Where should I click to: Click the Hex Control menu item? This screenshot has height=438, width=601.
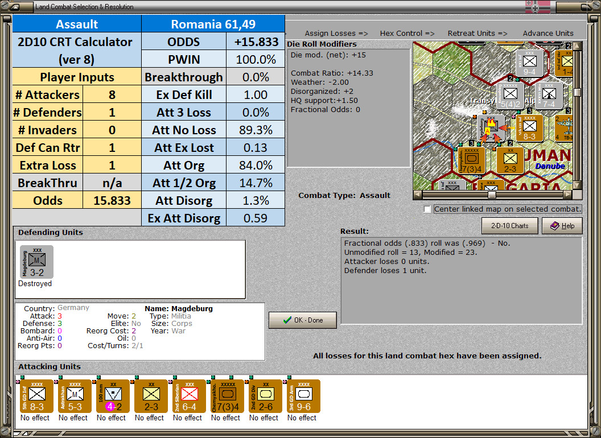pos(407,34)
